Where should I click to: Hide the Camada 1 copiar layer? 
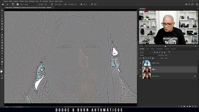[141, 63]
